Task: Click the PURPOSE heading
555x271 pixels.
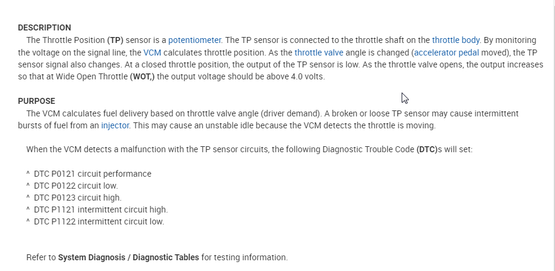Action: pos(36,101)
